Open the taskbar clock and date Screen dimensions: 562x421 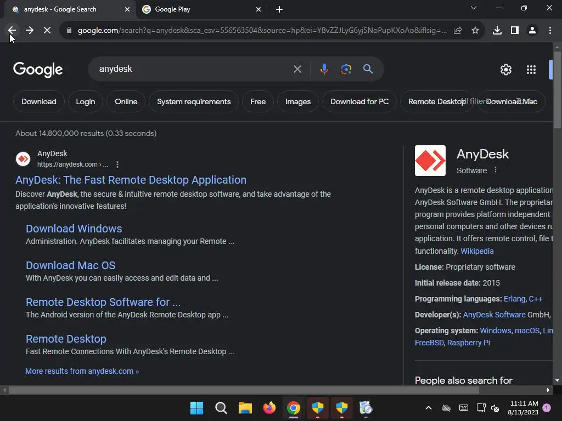(x=523, y=408)
